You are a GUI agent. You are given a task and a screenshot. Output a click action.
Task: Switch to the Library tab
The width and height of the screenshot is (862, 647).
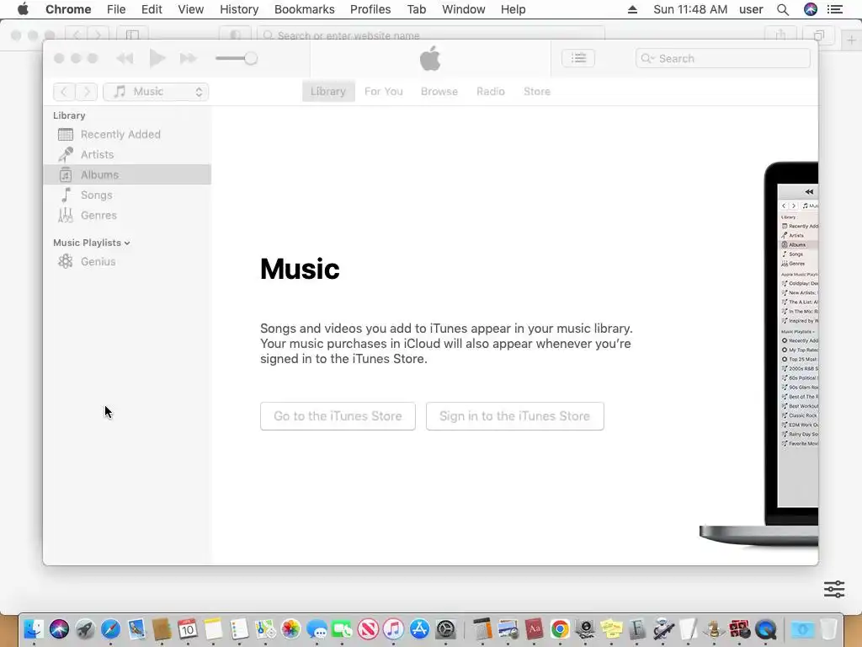[328, 91]
